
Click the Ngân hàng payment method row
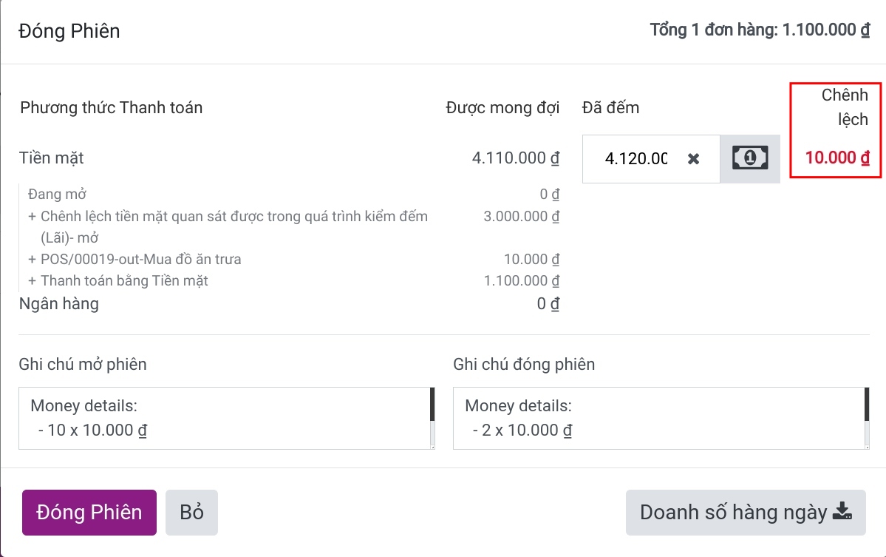pos(59,303)
